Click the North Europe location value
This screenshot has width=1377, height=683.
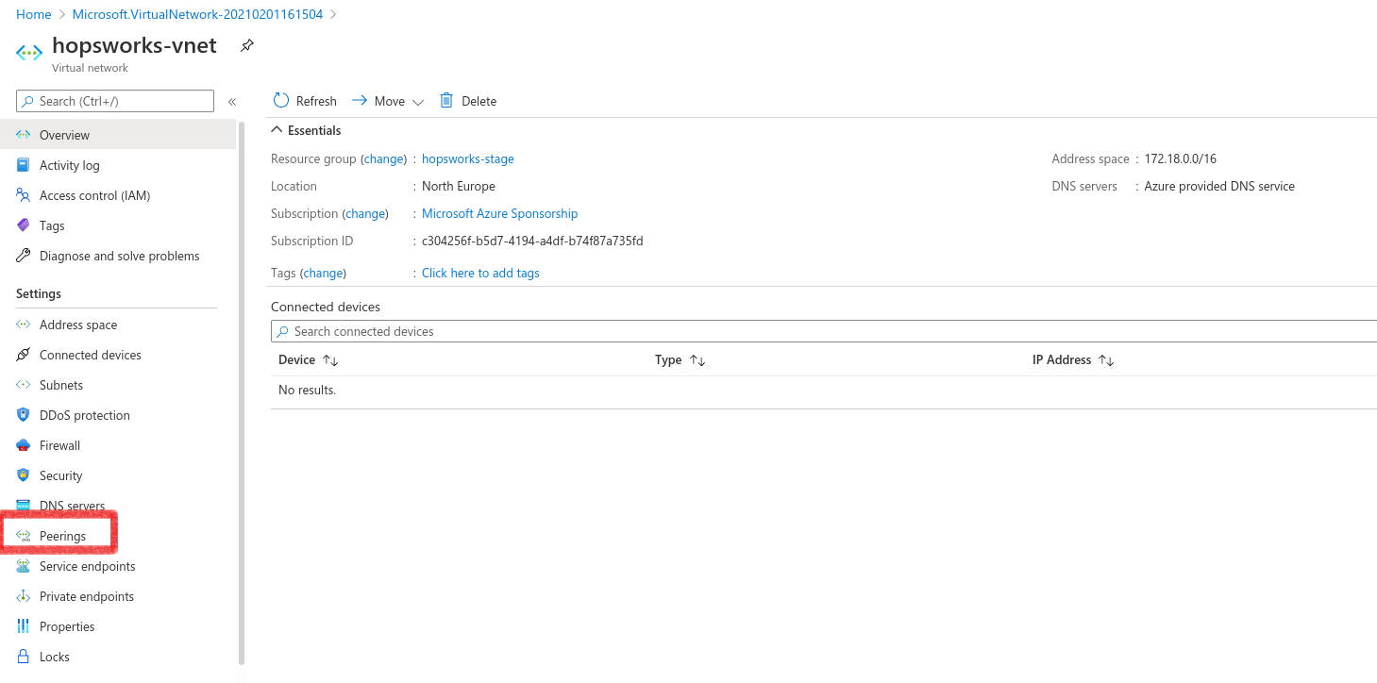click(x=459, y=187)
